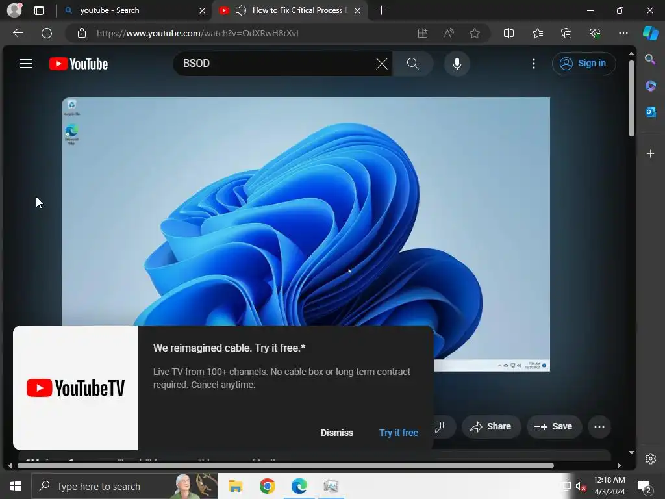Screen dimensions: 665x499
Task: Share the video
Action: click(491, 426)
